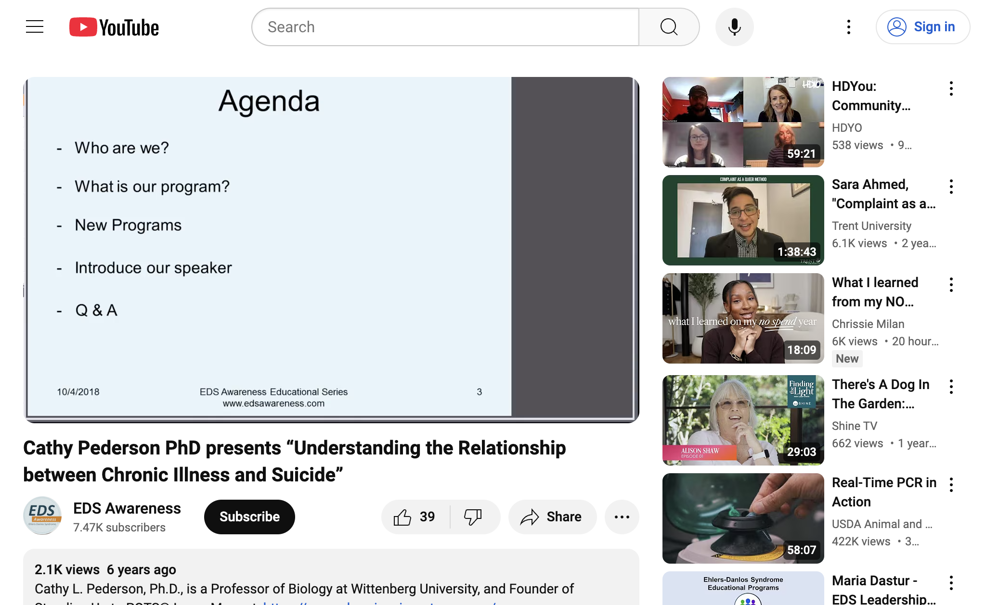Viewport: 986px width, 605px height.
Task: Click the like count 39
Action: click(427, 517)
